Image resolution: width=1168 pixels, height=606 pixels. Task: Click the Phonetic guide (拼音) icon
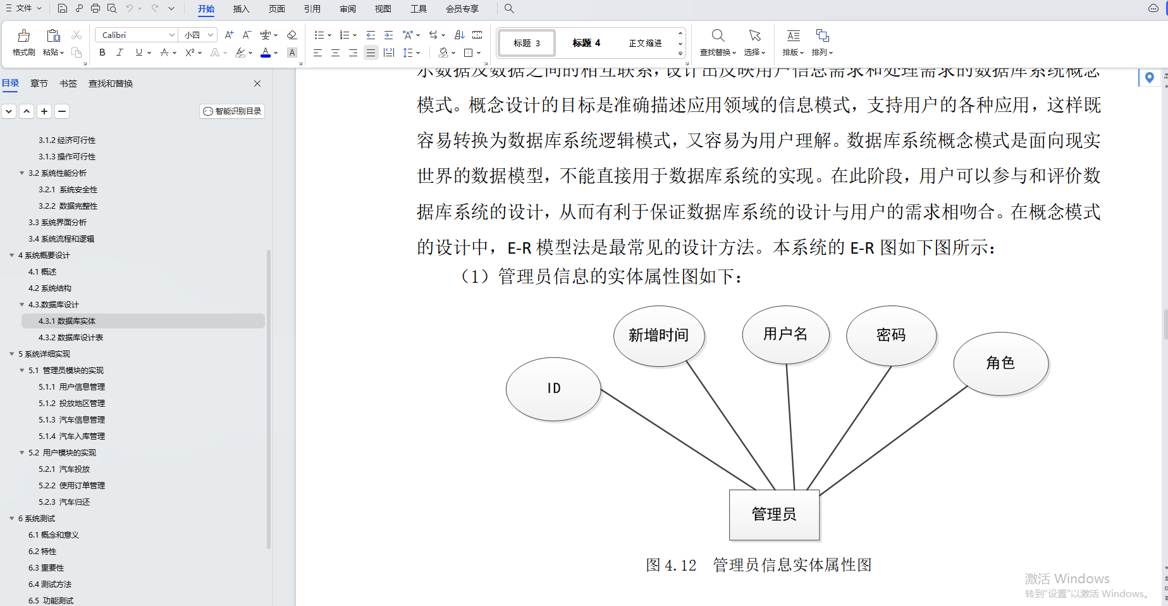point(266,35)
